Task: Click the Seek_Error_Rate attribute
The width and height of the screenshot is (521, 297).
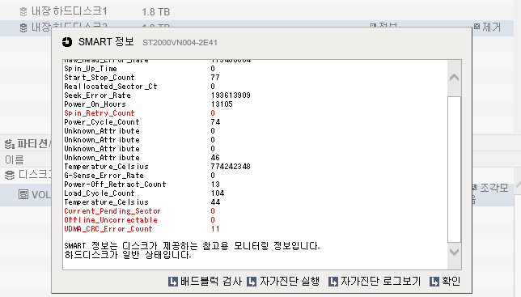Action: pyautogui.click(x=97, y=95)
